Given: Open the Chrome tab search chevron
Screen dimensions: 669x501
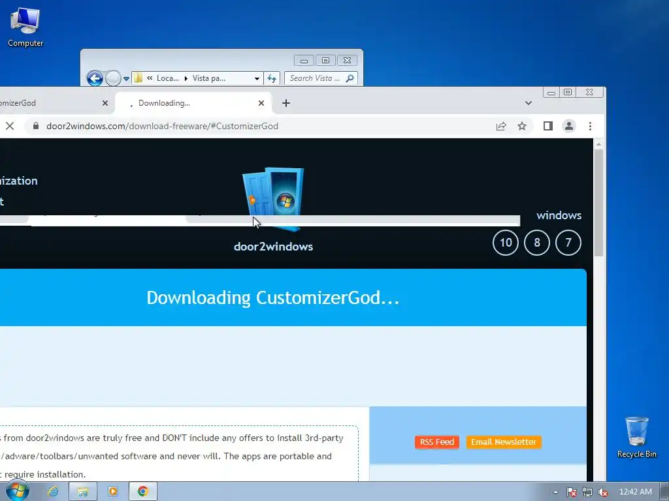Looking at the screenshot, I should (x=528, y=103).
